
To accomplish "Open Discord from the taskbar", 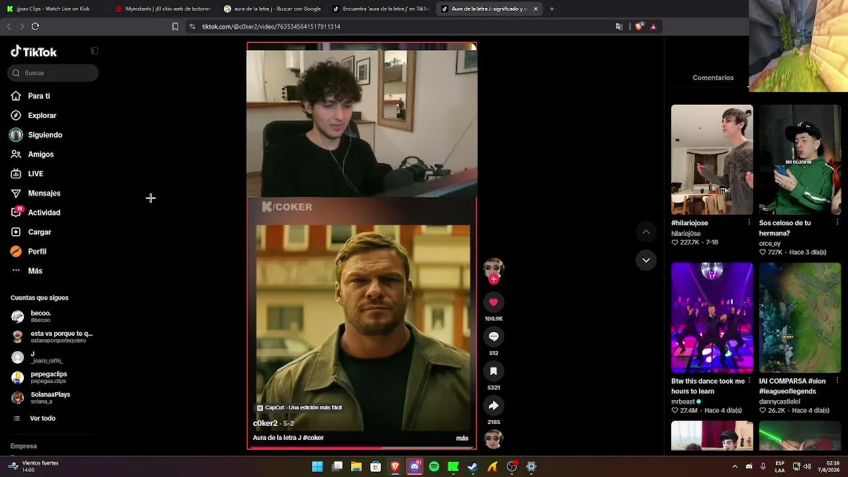I will [x=415, y=466].
